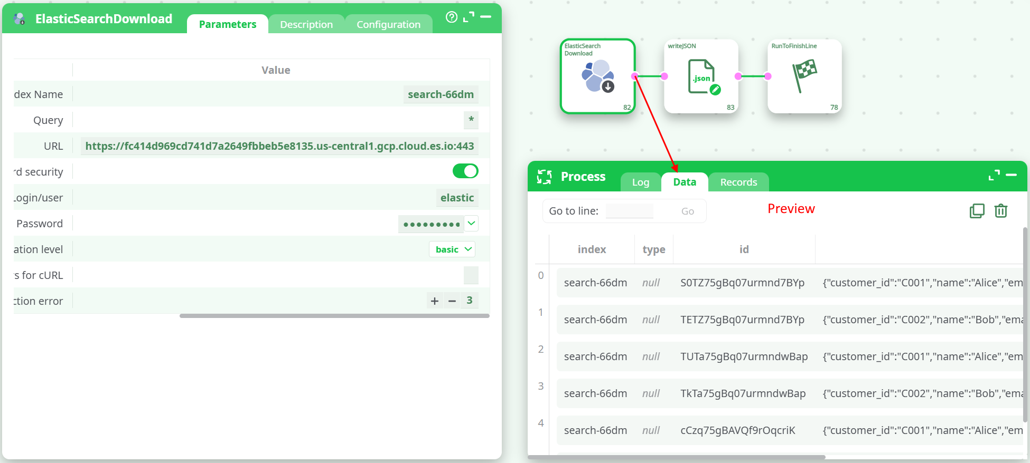
Task: Click the input pin of RunToFinishLine node
Action: click(x=768, y=76)
